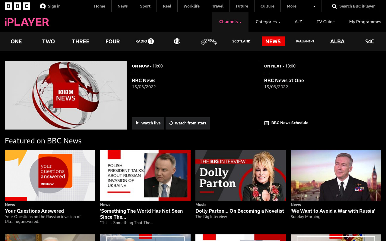The width and height of the screenshot is (386, 241).
Task: Open the Sport tab
Action: (x=145, y=6)
